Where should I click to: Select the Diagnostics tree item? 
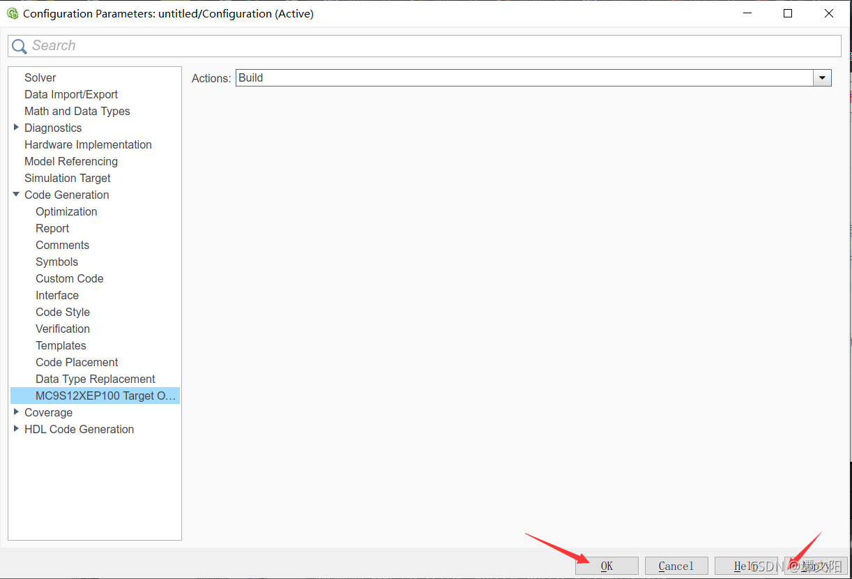point(53,128)
